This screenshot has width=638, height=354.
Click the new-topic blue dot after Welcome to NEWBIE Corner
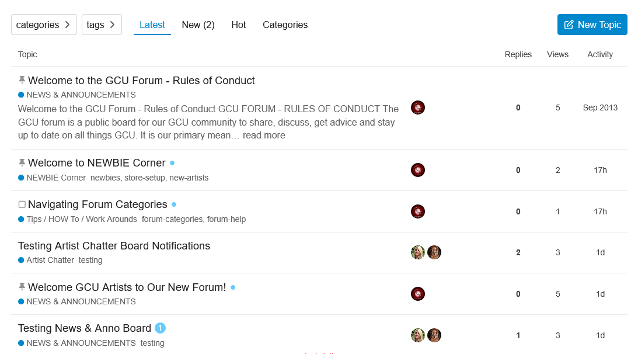(172, 163)
